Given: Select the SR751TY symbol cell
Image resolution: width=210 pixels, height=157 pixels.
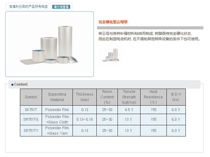Looking at the screenshot, I should pos(31,131).
